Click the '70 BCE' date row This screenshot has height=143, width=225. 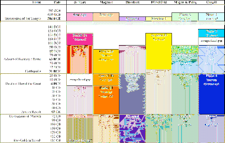[55, 55]
